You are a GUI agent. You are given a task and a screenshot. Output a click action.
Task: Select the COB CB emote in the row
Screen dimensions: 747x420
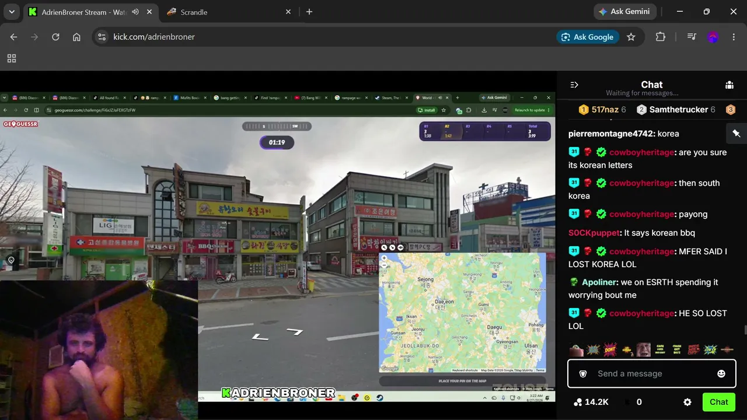pos(710,349)
